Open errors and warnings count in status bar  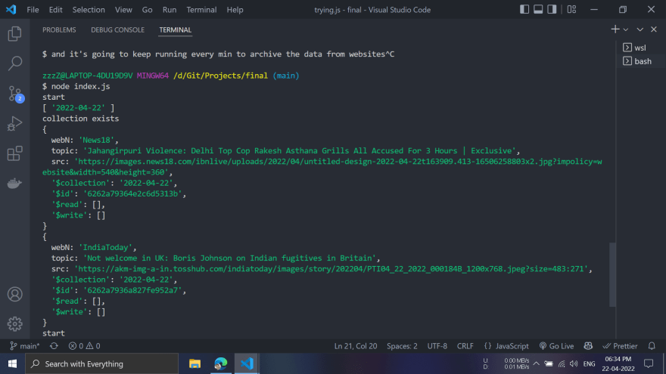click(x=84, y=346)
